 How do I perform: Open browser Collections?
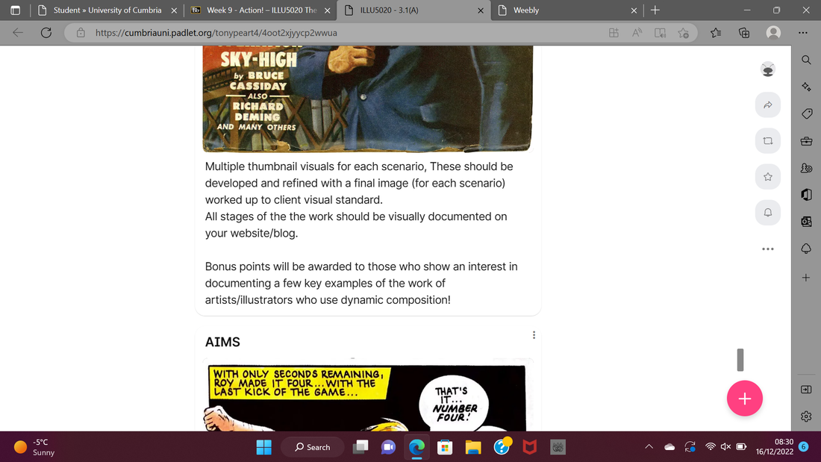[744, 33]
